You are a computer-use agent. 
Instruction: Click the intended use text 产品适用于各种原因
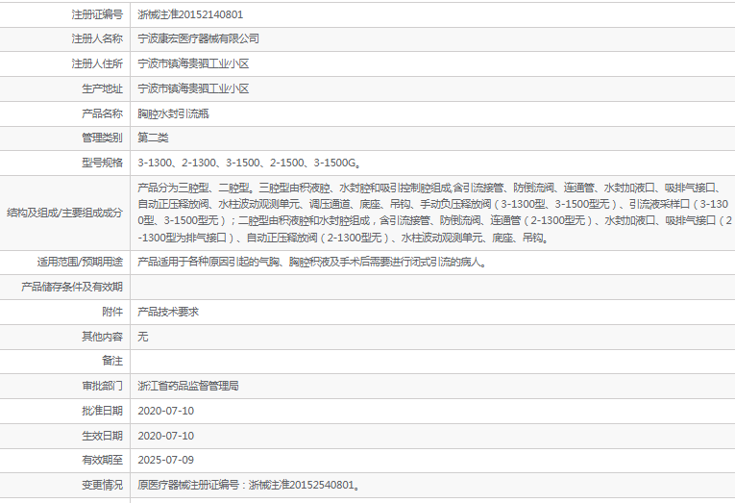(x=312, y=262)
